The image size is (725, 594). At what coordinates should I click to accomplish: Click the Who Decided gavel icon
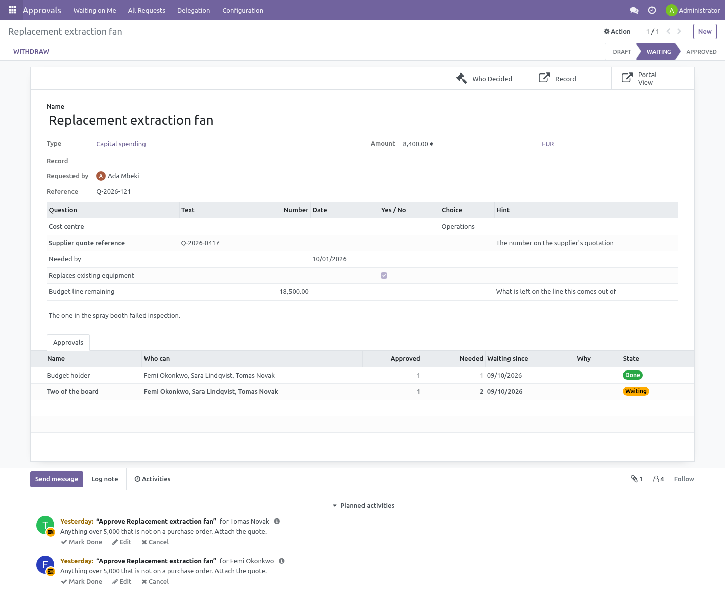pyautogui.click(x=461, y=78)
